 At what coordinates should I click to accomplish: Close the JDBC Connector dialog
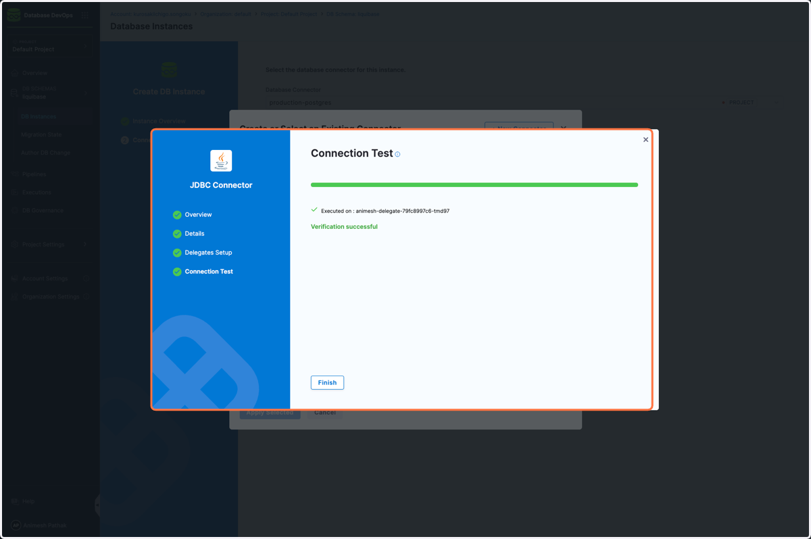[645, 140]
